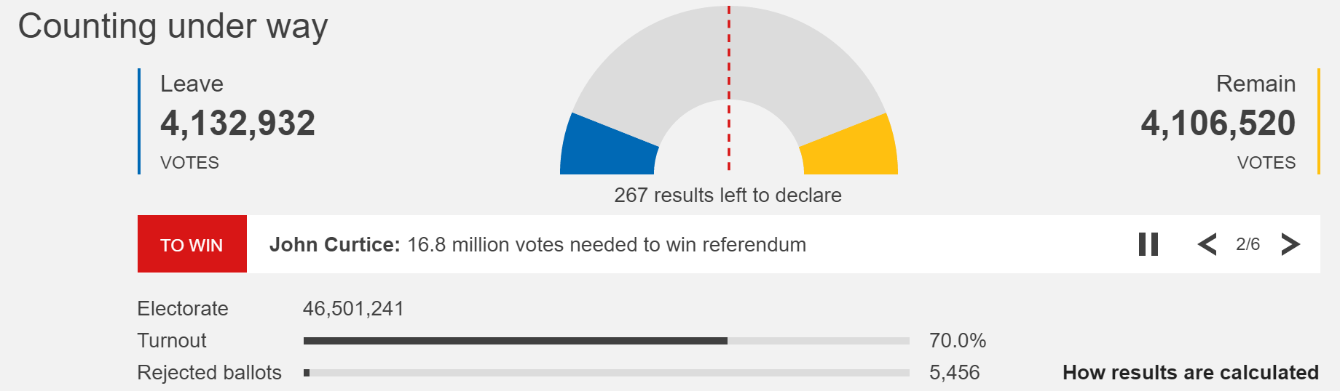This screenshot has height=391, width=1340.
Task: Advance to next ticker headline
Action: (x=1290, y=244)
